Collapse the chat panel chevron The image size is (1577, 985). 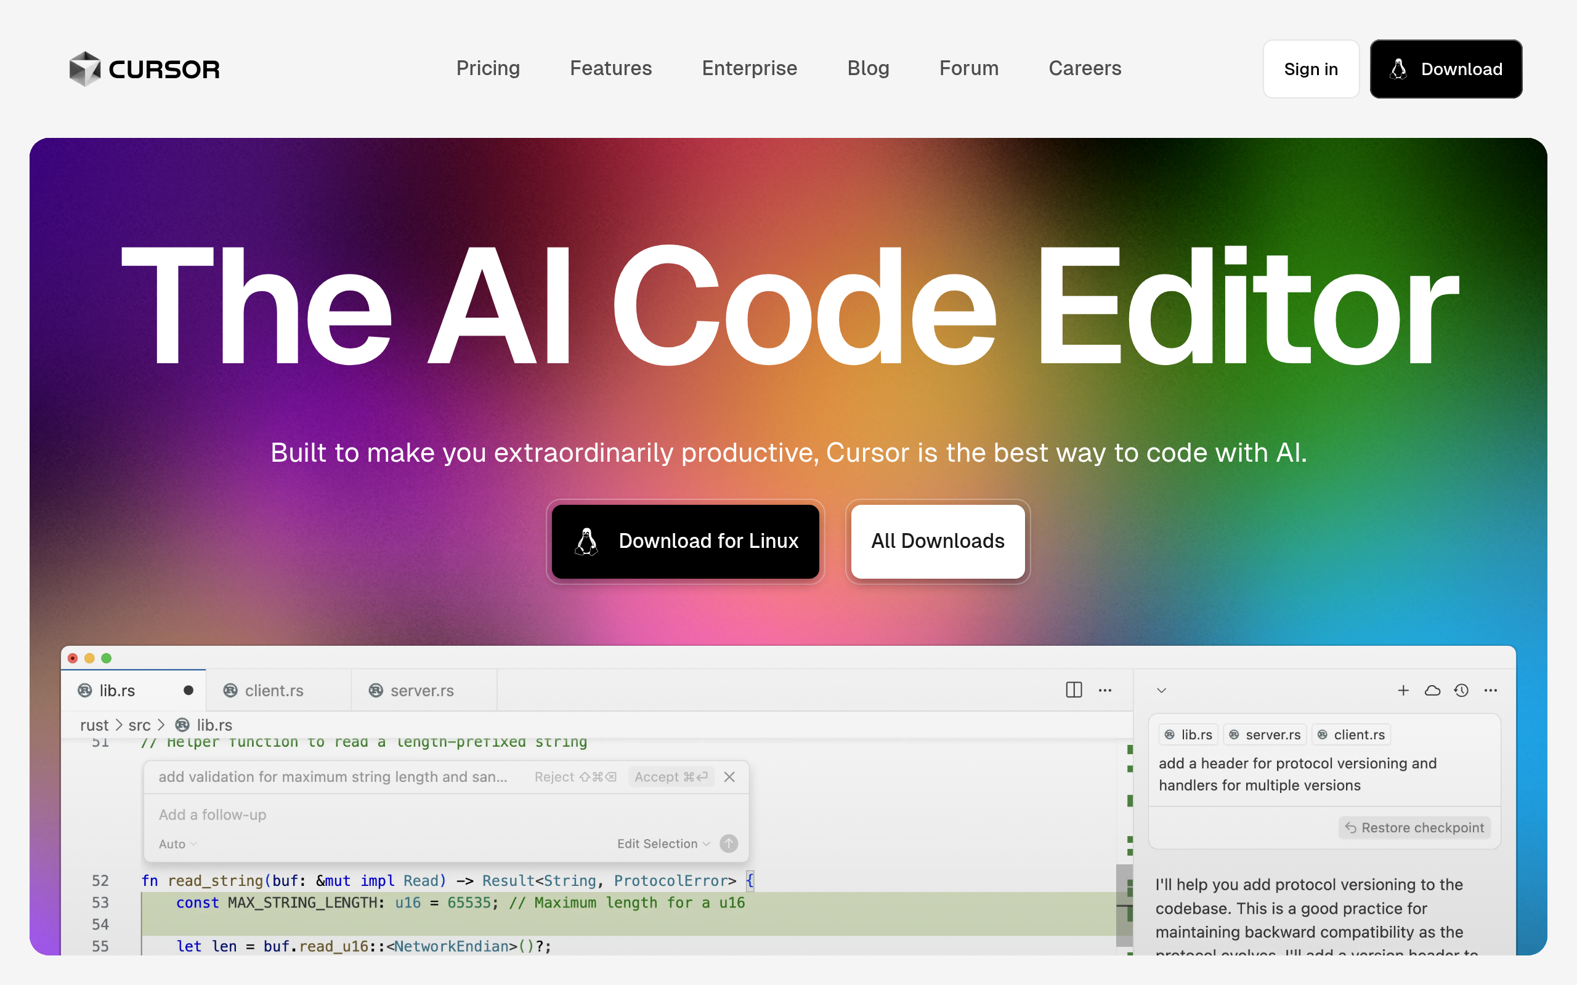coord(1161,691)
